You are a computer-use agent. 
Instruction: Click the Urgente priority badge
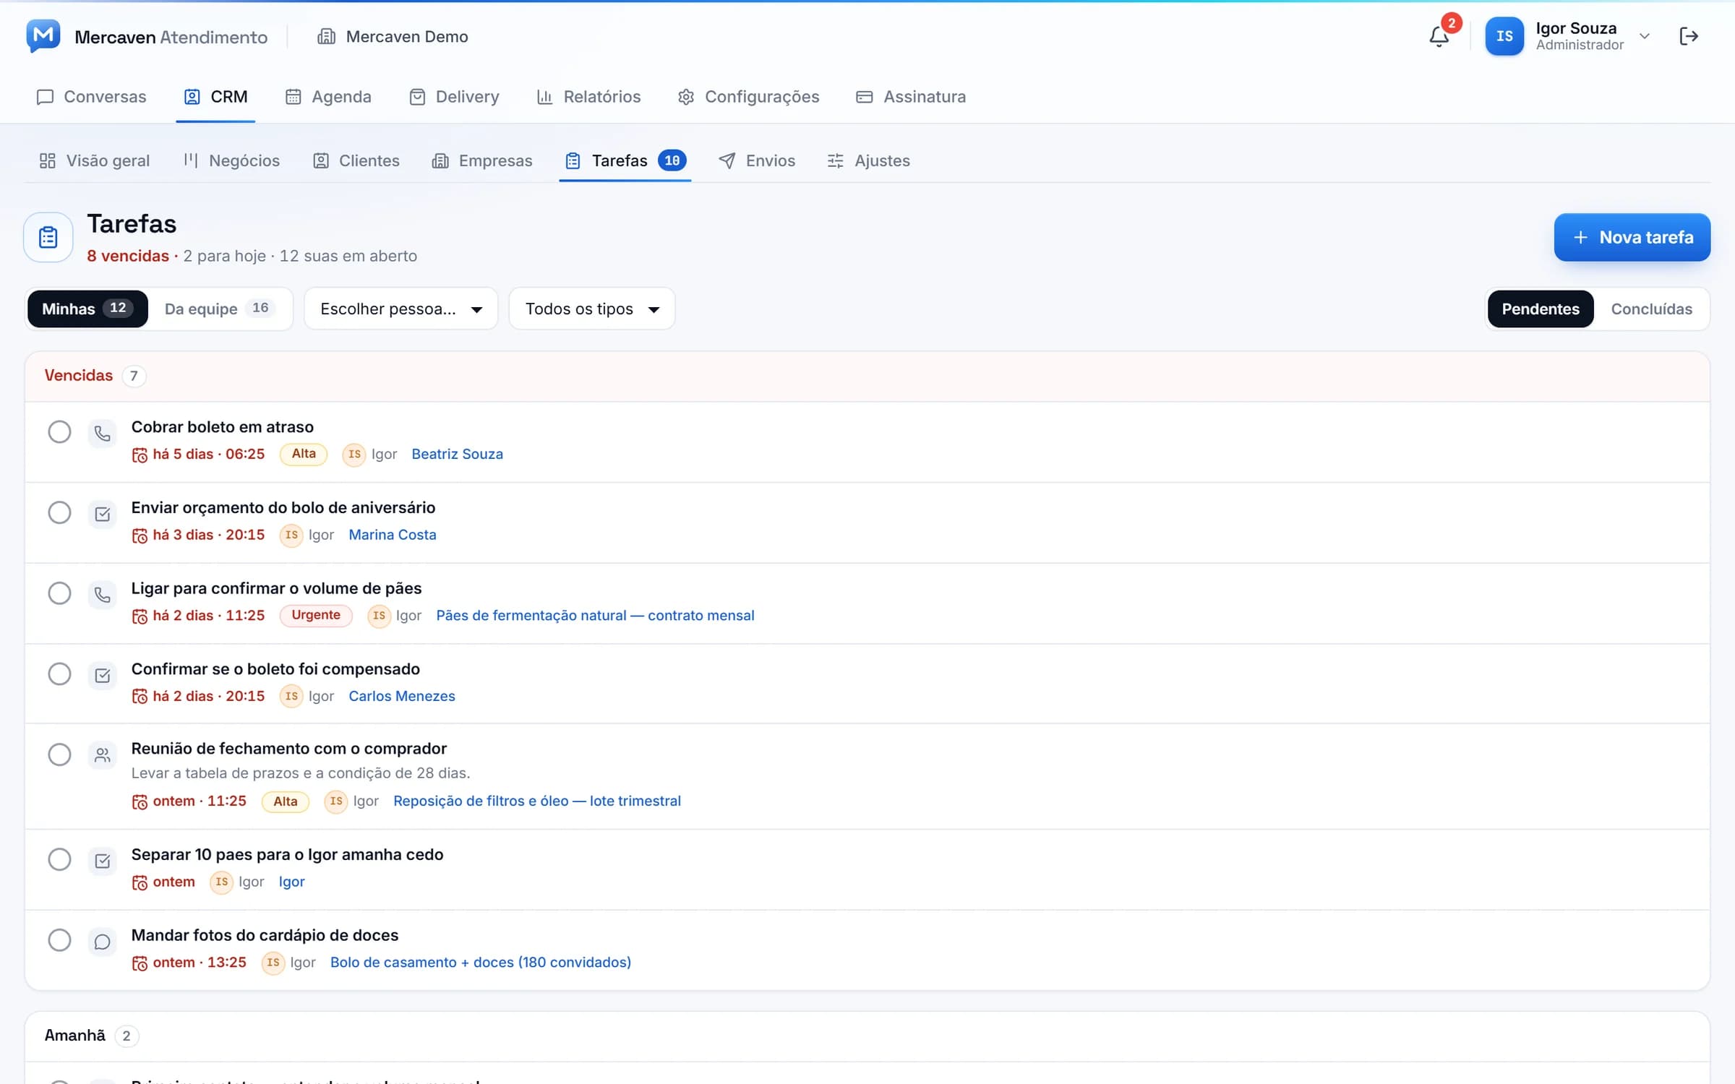point(316,615)
